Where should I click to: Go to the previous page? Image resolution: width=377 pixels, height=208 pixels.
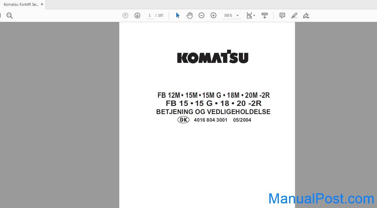point(125,15)
